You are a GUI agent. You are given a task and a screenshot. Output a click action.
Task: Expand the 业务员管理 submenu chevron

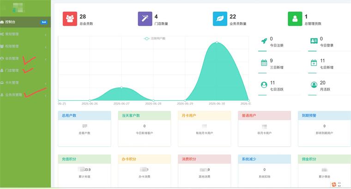point(46,96)
